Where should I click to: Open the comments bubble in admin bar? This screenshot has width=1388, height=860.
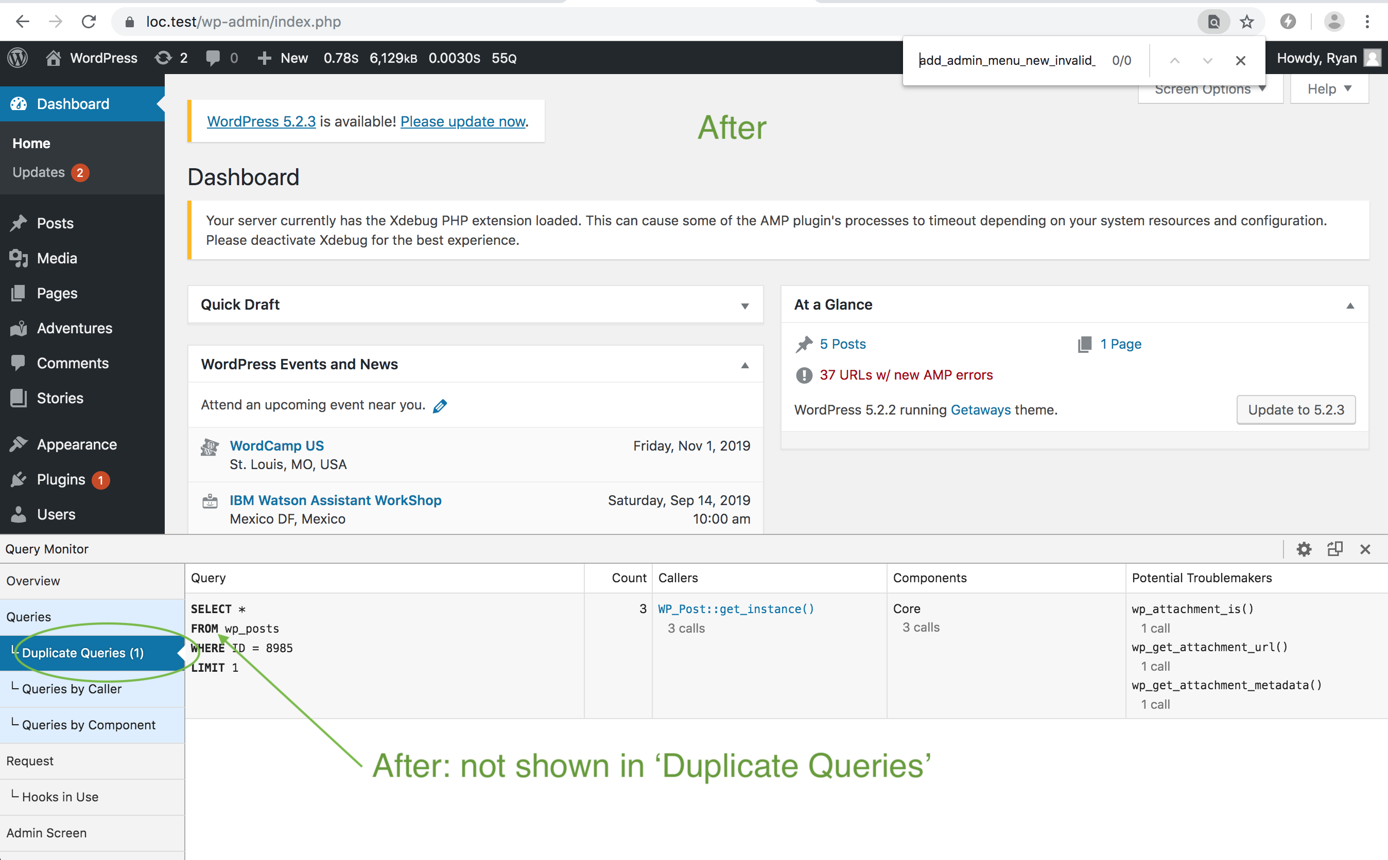[221, 58]
